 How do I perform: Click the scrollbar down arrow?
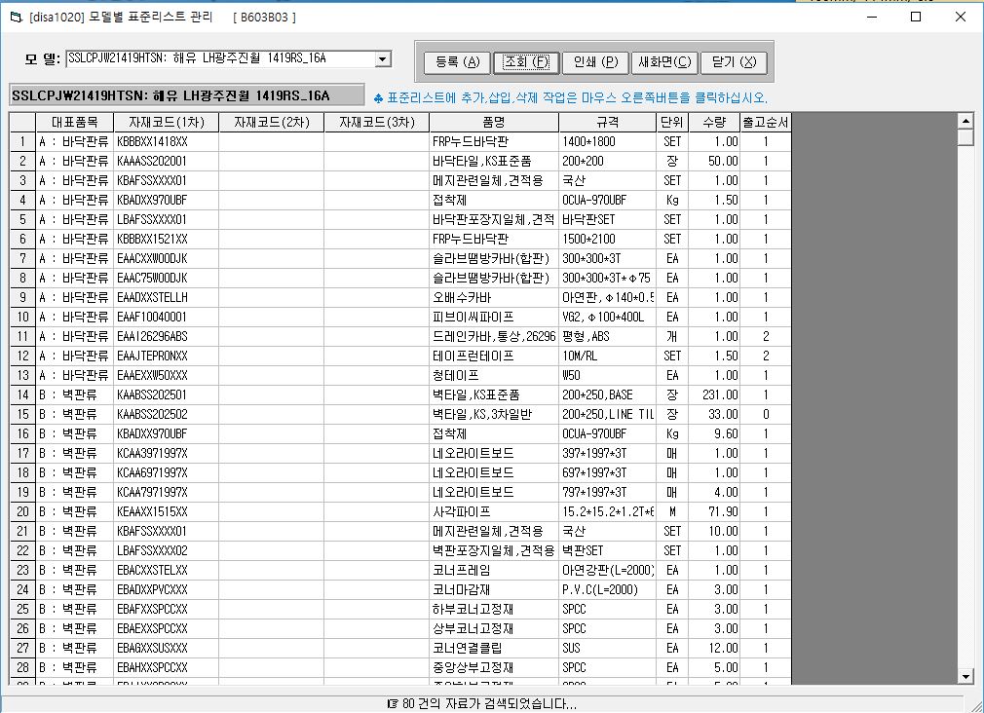965,675
